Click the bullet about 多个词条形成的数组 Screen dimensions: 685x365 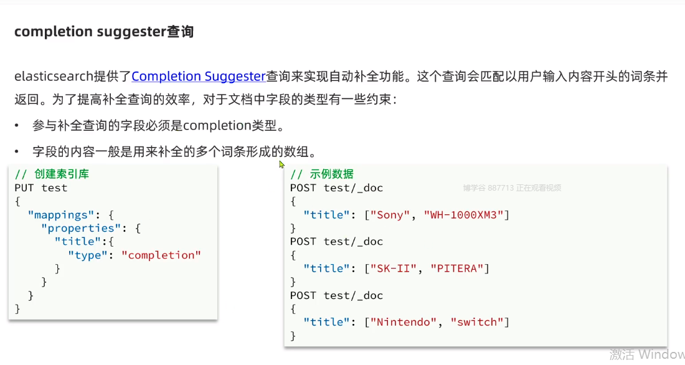[x=174, y=151]
